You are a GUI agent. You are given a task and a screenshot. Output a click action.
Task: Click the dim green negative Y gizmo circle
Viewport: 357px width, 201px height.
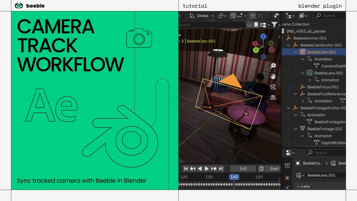pyautogui.click(x=271, y=43)
